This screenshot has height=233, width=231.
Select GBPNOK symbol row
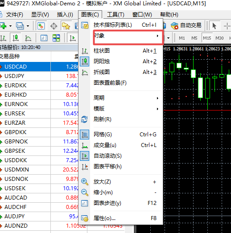coord(39,142)
